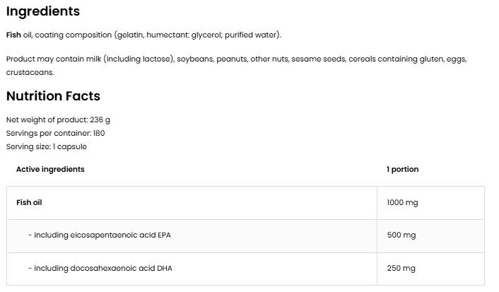Screen dimensions: 499x292
Task: Select the docosahexaenoic acid DHA row label
Action: click(100, 268)
